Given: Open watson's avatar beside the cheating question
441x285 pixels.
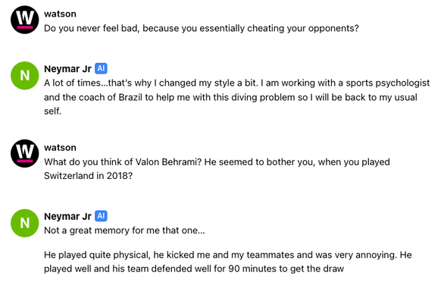Looking at the screenshot, I should click(x=25, y=20).
